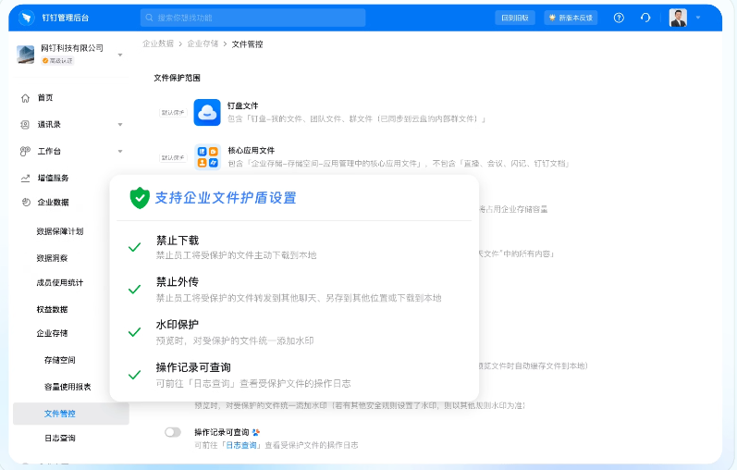Click the customer service headset icon
737x470 pixels.
click(645, 18)
